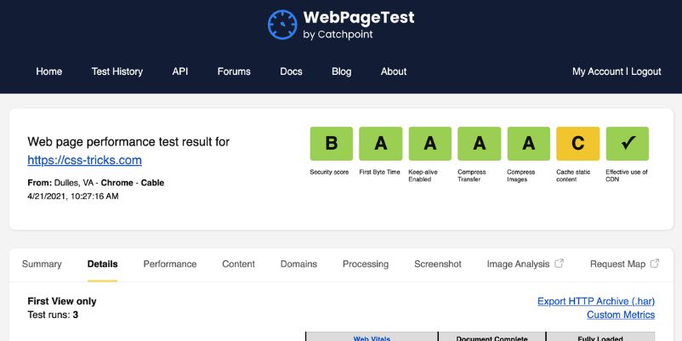Open the About page
Image resolution: width=682 pixels, height=341 pixels.
[x=394, y=71]
